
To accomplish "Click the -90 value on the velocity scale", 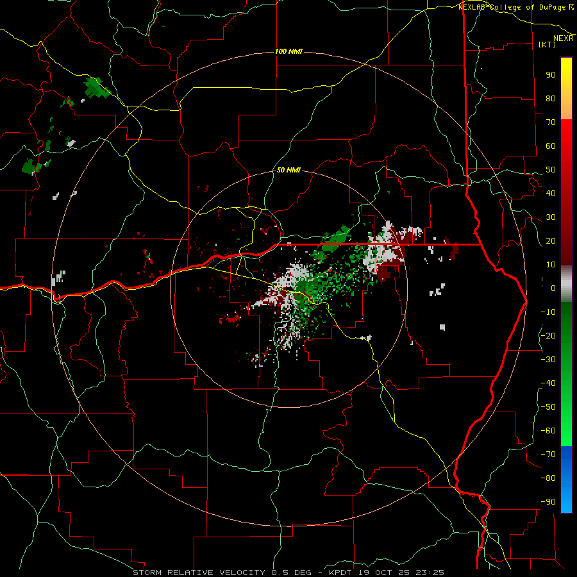I will 548,502.
